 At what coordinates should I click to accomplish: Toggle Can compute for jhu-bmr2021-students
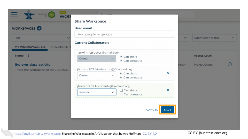[121, 94]
